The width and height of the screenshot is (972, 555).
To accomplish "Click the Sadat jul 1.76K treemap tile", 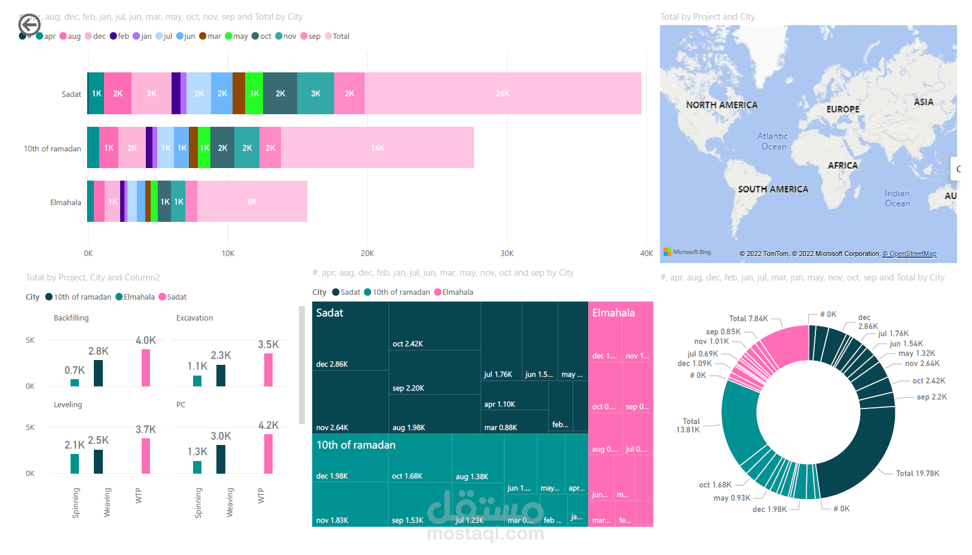I will pos(501,341).
